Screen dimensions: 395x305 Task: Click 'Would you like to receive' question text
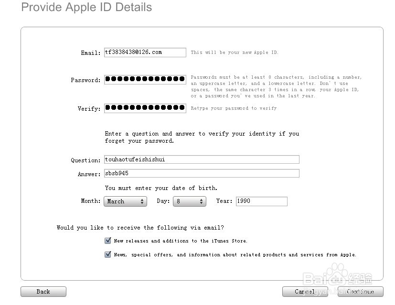pos(140,228)
